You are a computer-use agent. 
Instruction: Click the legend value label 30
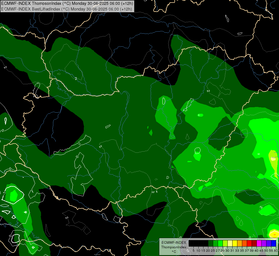pos(227,251)
